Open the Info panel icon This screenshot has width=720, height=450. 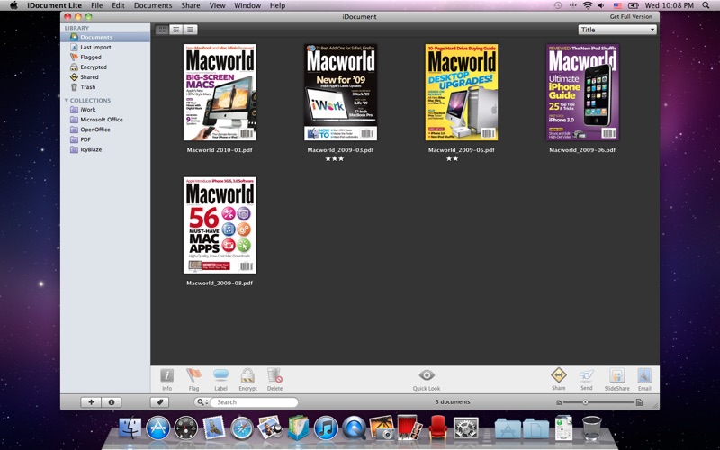click(x=166, y=375)
